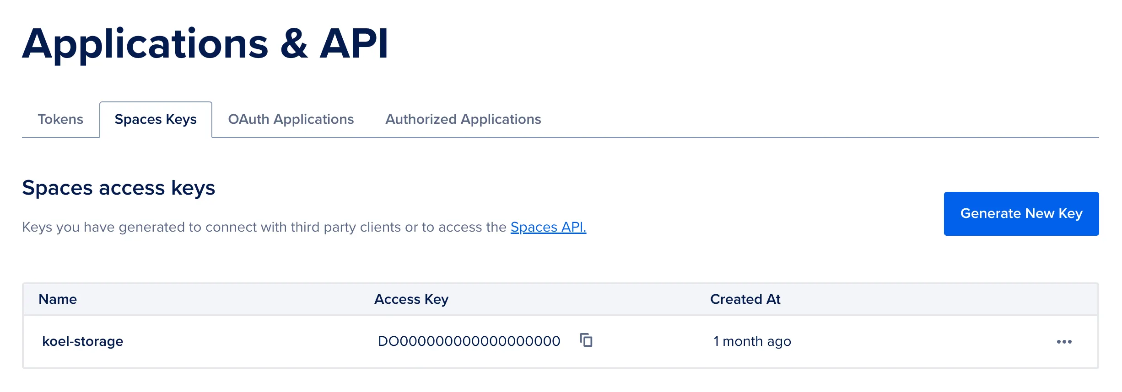Click the word "Applications" in the page title
The height and width of the screenshot is (392, 1122).
pos(146,44)
